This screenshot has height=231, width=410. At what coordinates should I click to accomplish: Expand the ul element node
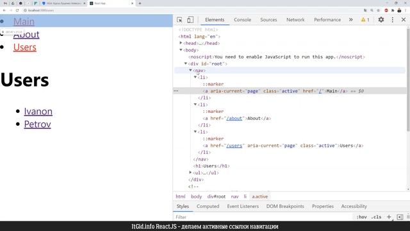190,173
